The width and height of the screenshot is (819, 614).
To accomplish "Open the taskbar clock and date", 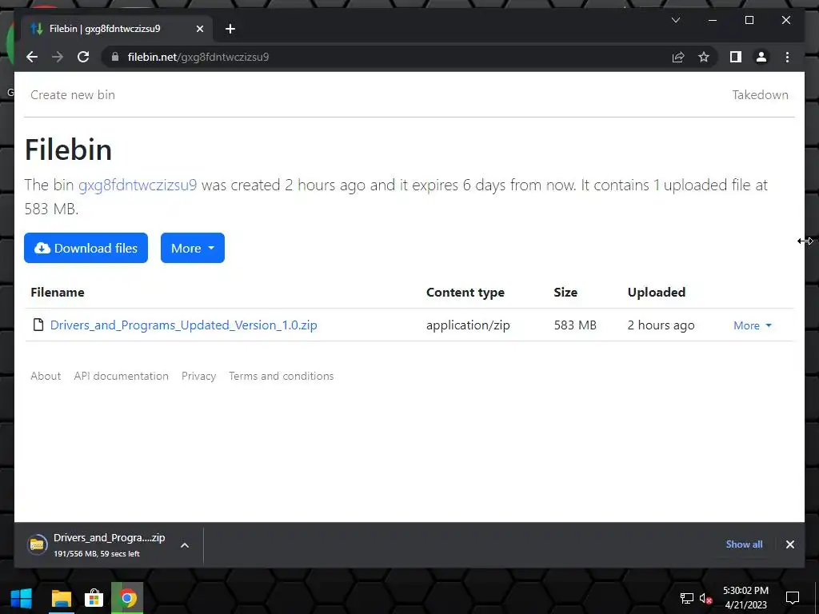I will coord(745,598).
